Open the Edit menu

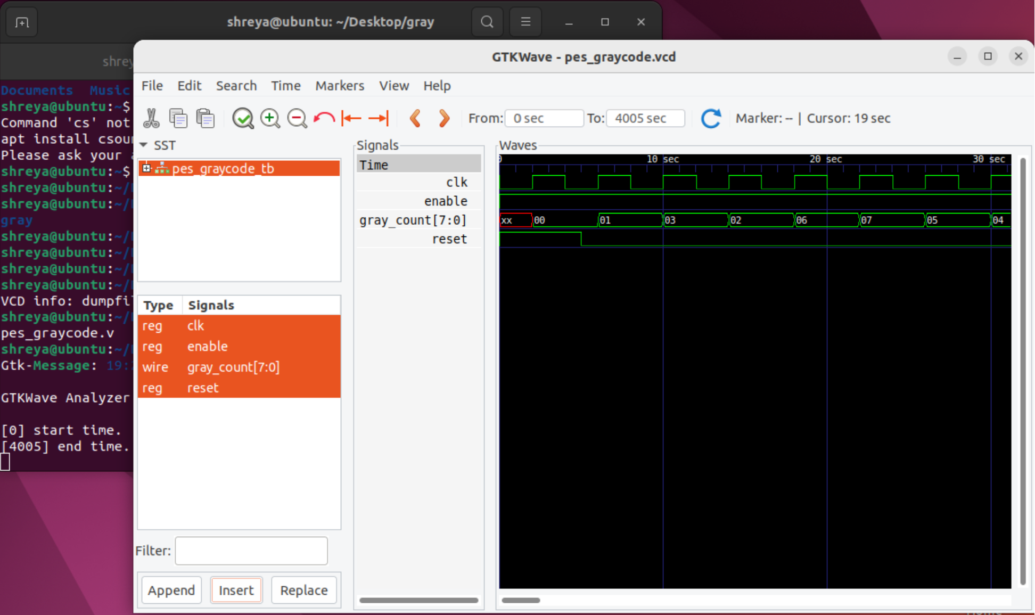click(189, 86)
